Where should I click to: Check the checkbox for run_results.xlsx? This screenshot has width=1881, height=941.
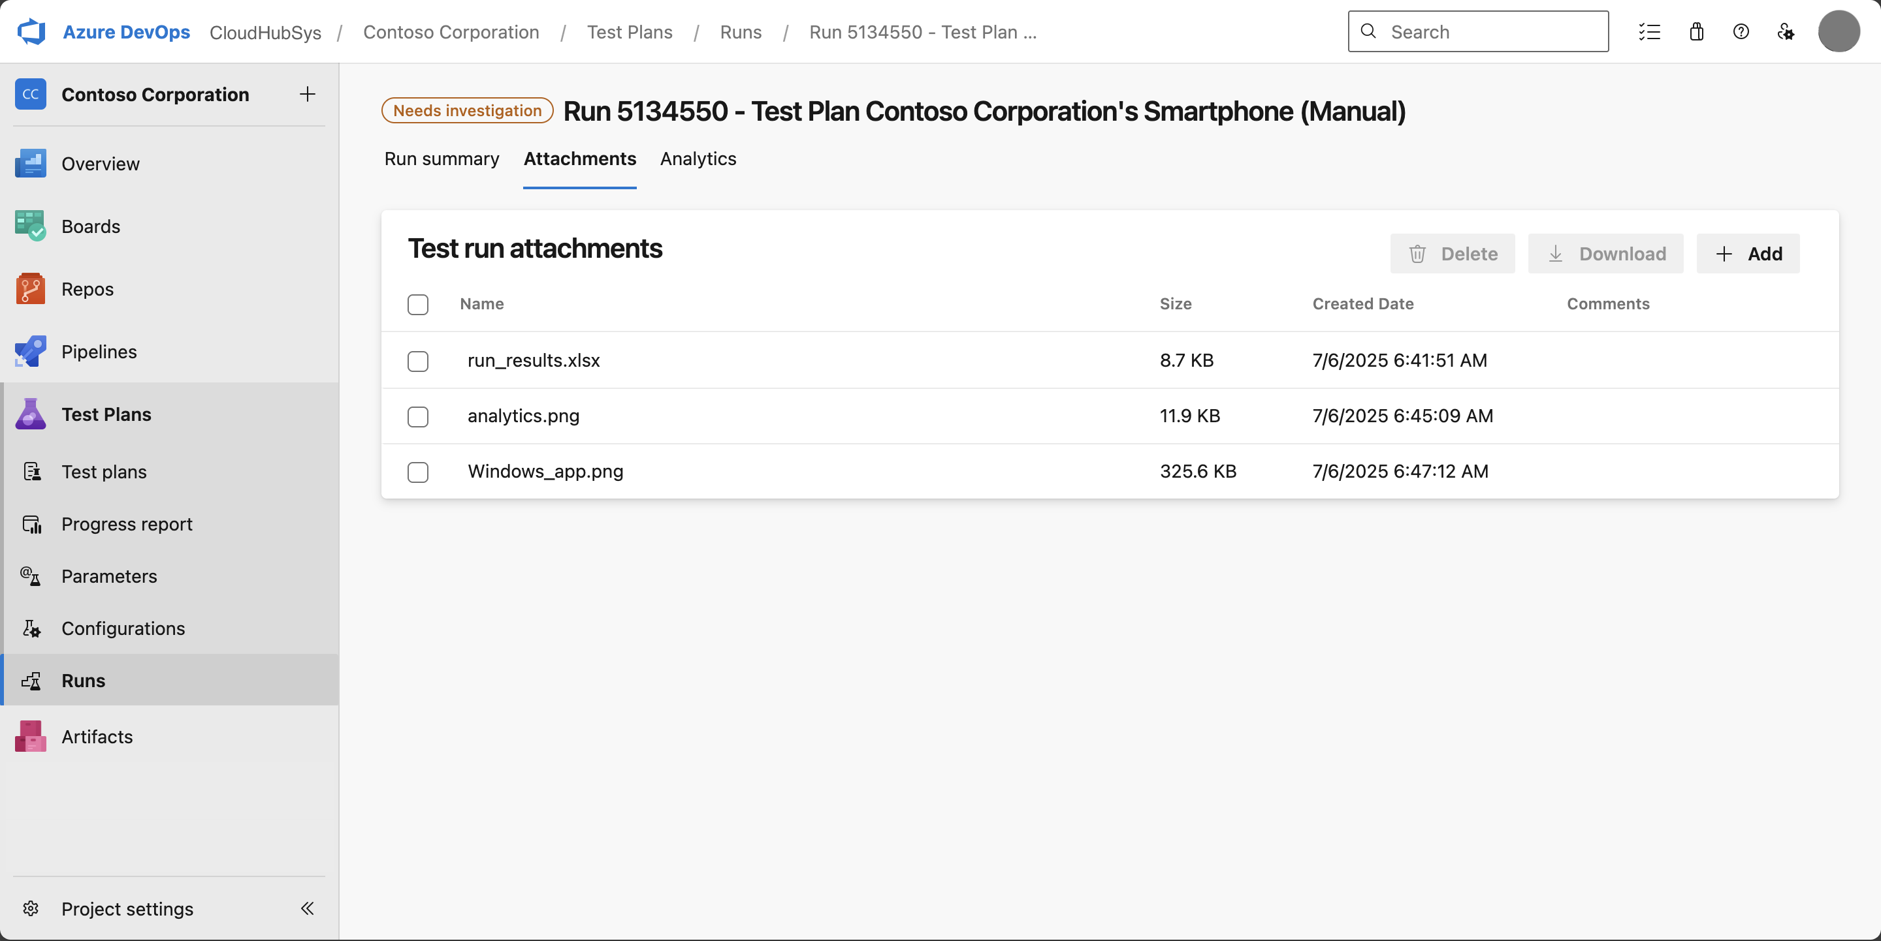pyautogui.click(x=418, y=361)
